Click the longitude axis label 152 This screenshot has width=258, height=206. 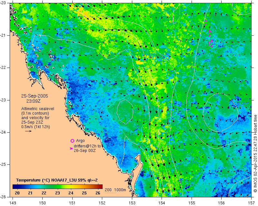[x=102, y=203]
